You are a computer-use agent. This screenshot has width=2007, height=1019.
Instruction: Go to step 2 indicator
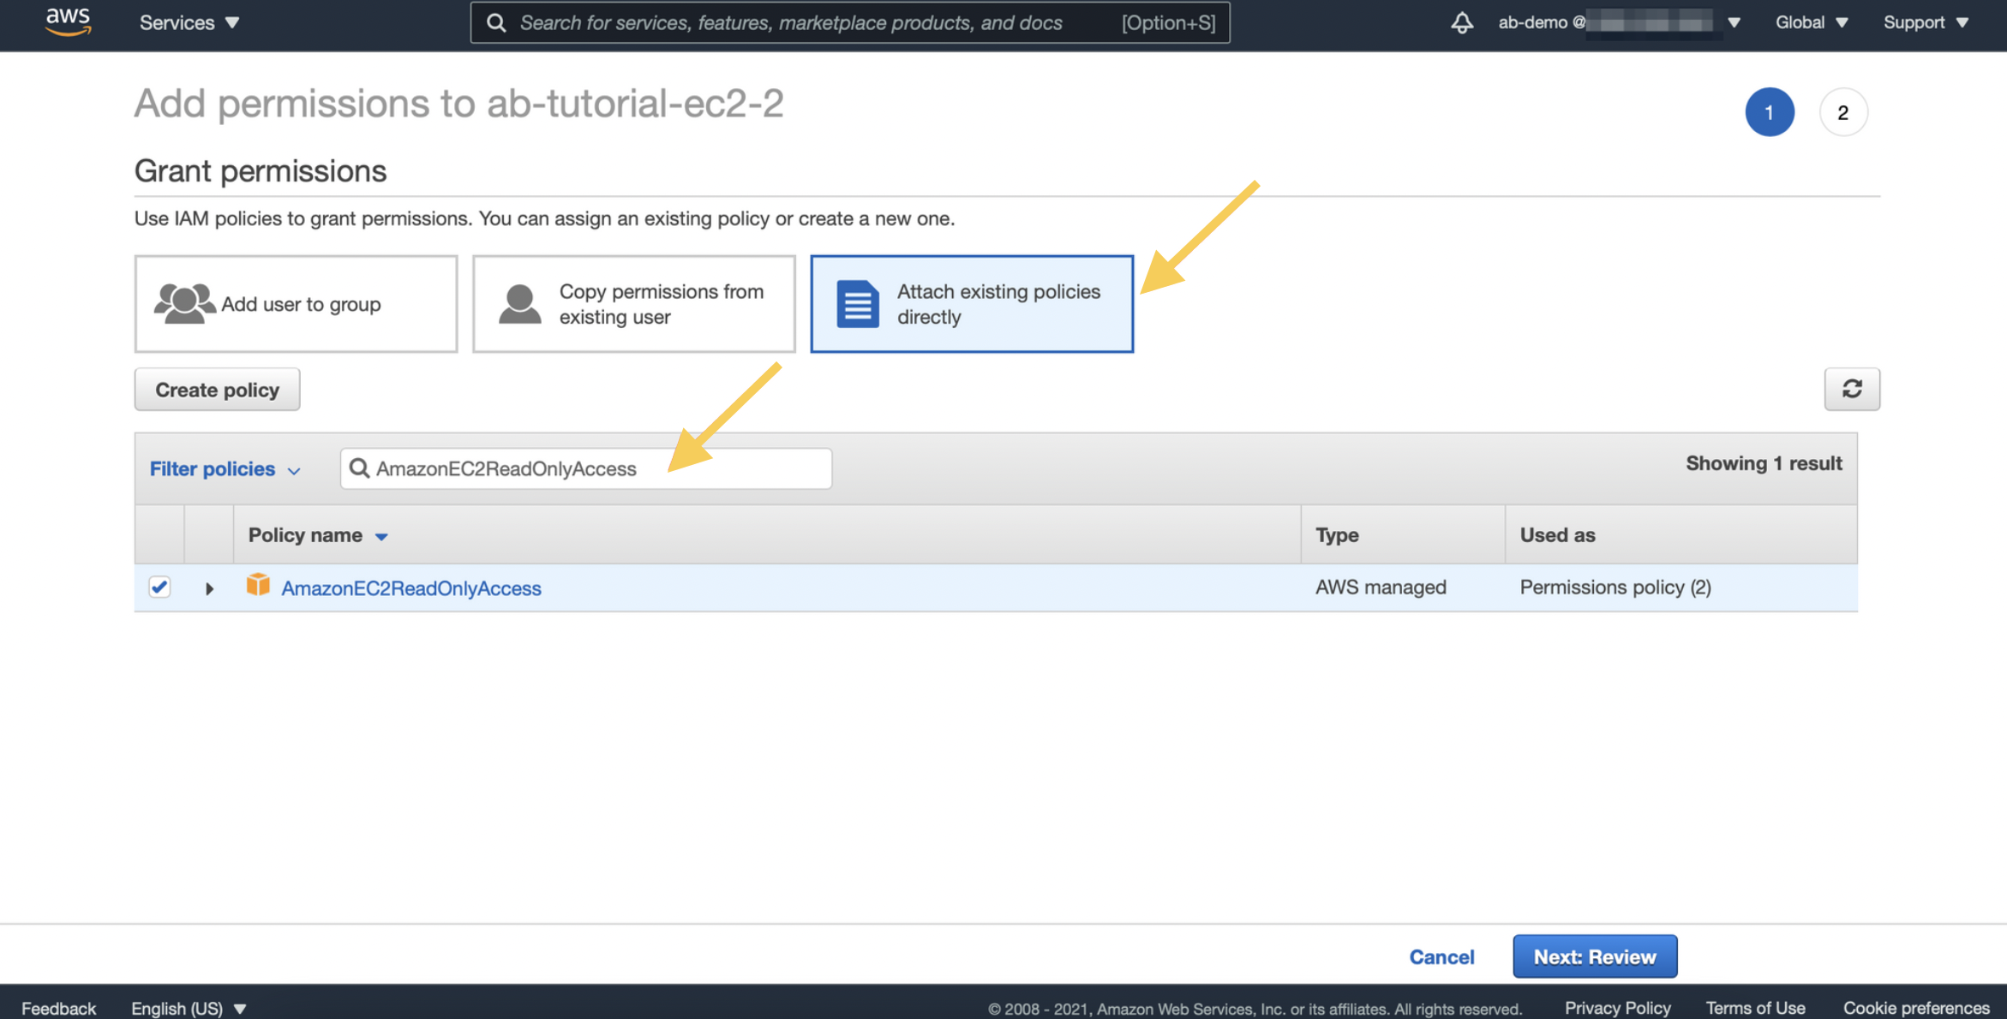click(1843, 112)
